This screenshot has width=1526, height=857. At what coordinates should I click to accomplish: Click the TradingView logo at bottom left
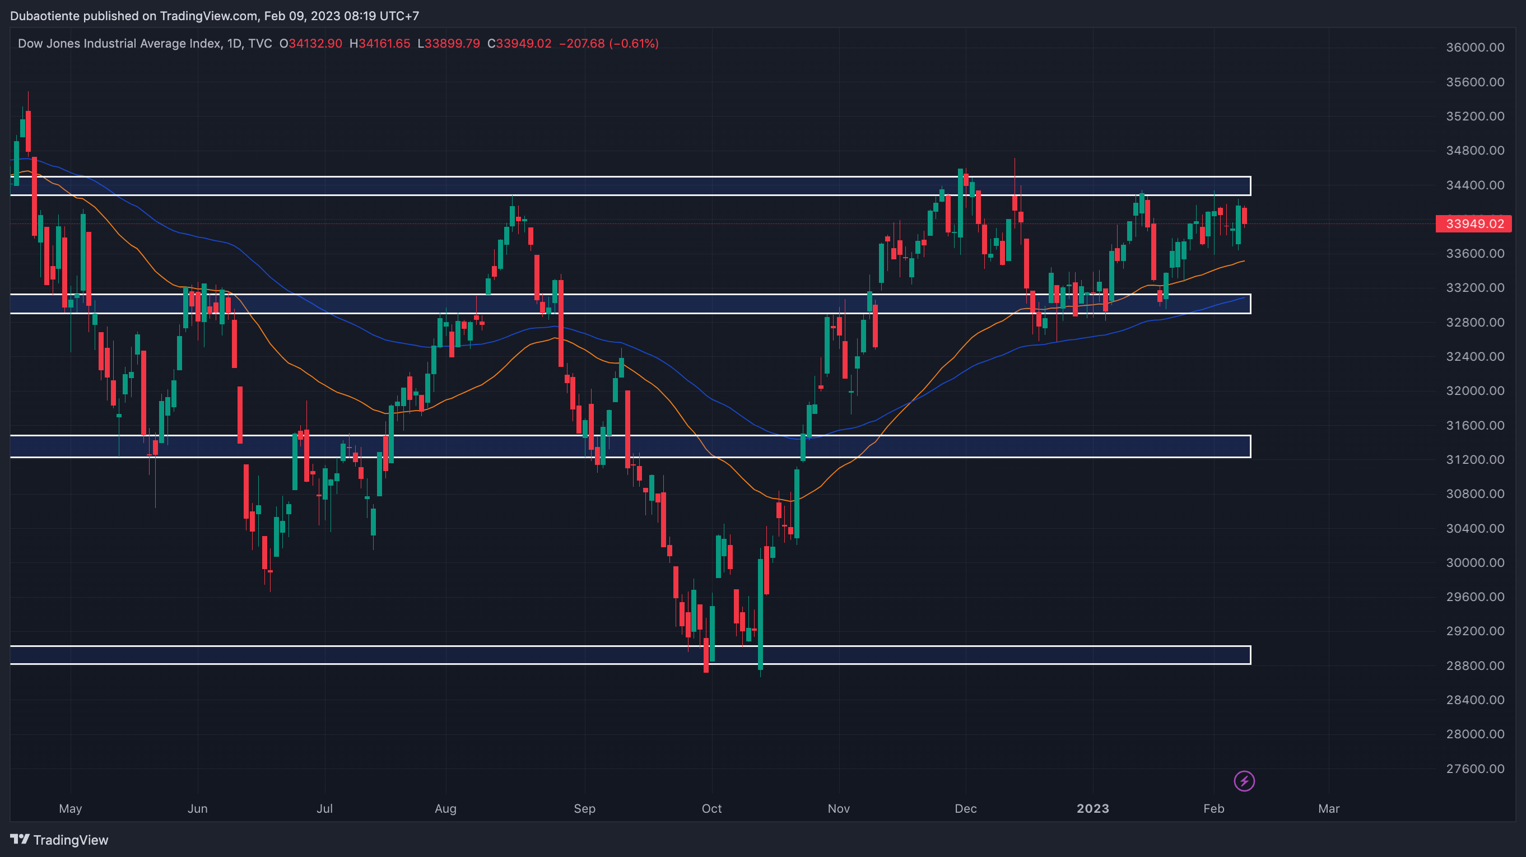59,840
